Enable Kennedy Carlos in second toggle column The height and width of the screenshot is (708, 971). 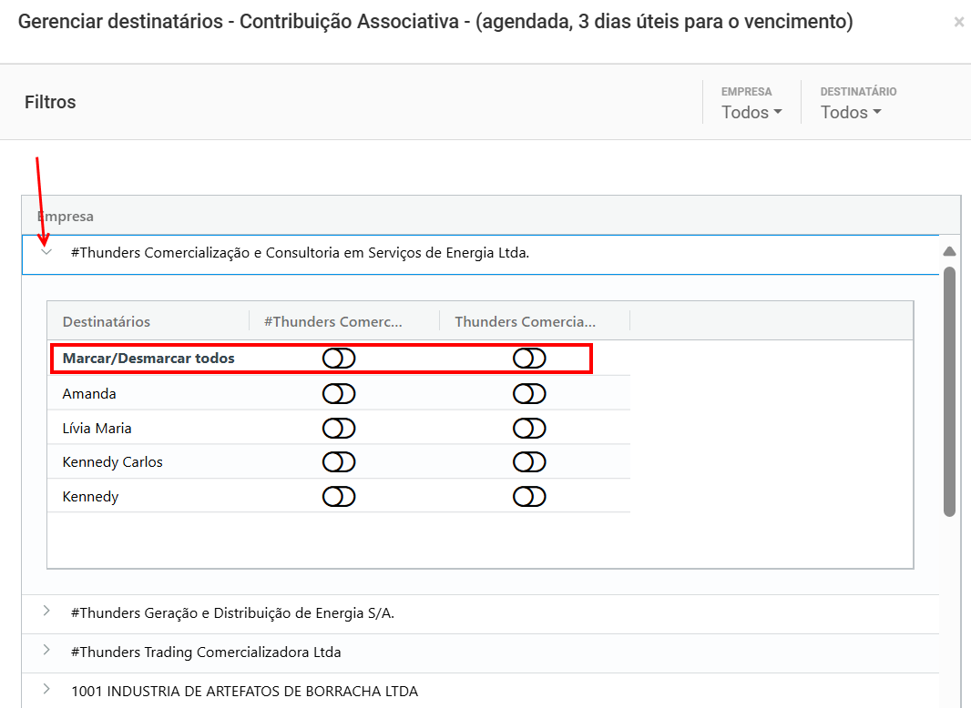click(x=528, y=461)
